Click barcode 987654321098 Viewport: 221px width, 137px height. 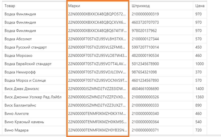pyautogui.click(x=144, y=72)
